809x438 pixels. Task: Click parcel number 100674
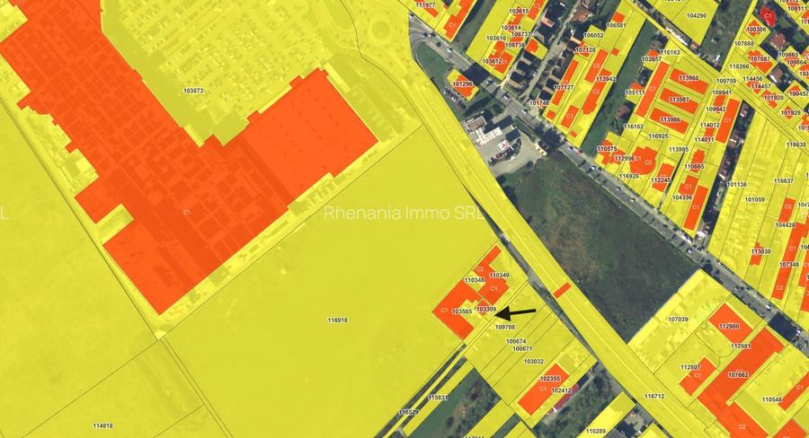[x=516, y=341]
